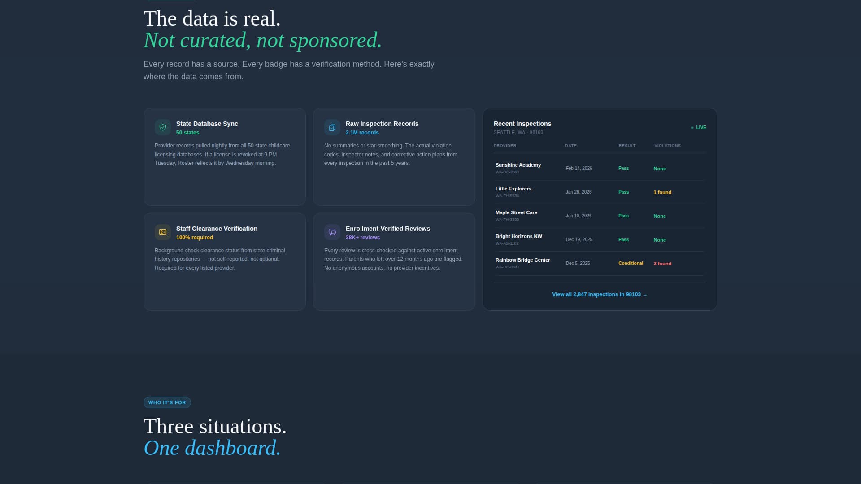Select the Raw Inspection Records card title
Screen dimensions: 861x484
tap(382, 124)
